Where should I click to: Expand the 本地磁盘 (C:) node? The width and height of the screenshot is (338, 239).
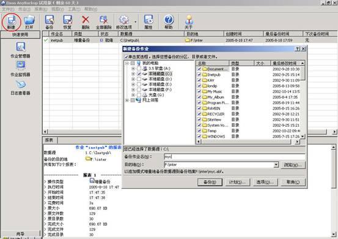point(133,74)
